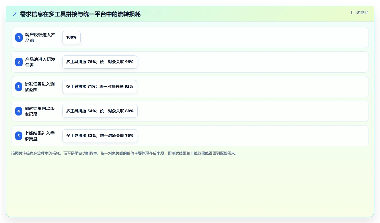The image size is (380, 223).
Task: Click step number 5 badge
Action: tap(19, 136)
